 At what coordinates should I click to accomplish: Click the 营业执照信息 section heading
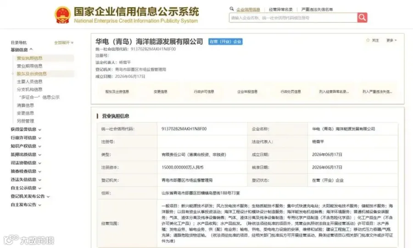coord(116,116)
